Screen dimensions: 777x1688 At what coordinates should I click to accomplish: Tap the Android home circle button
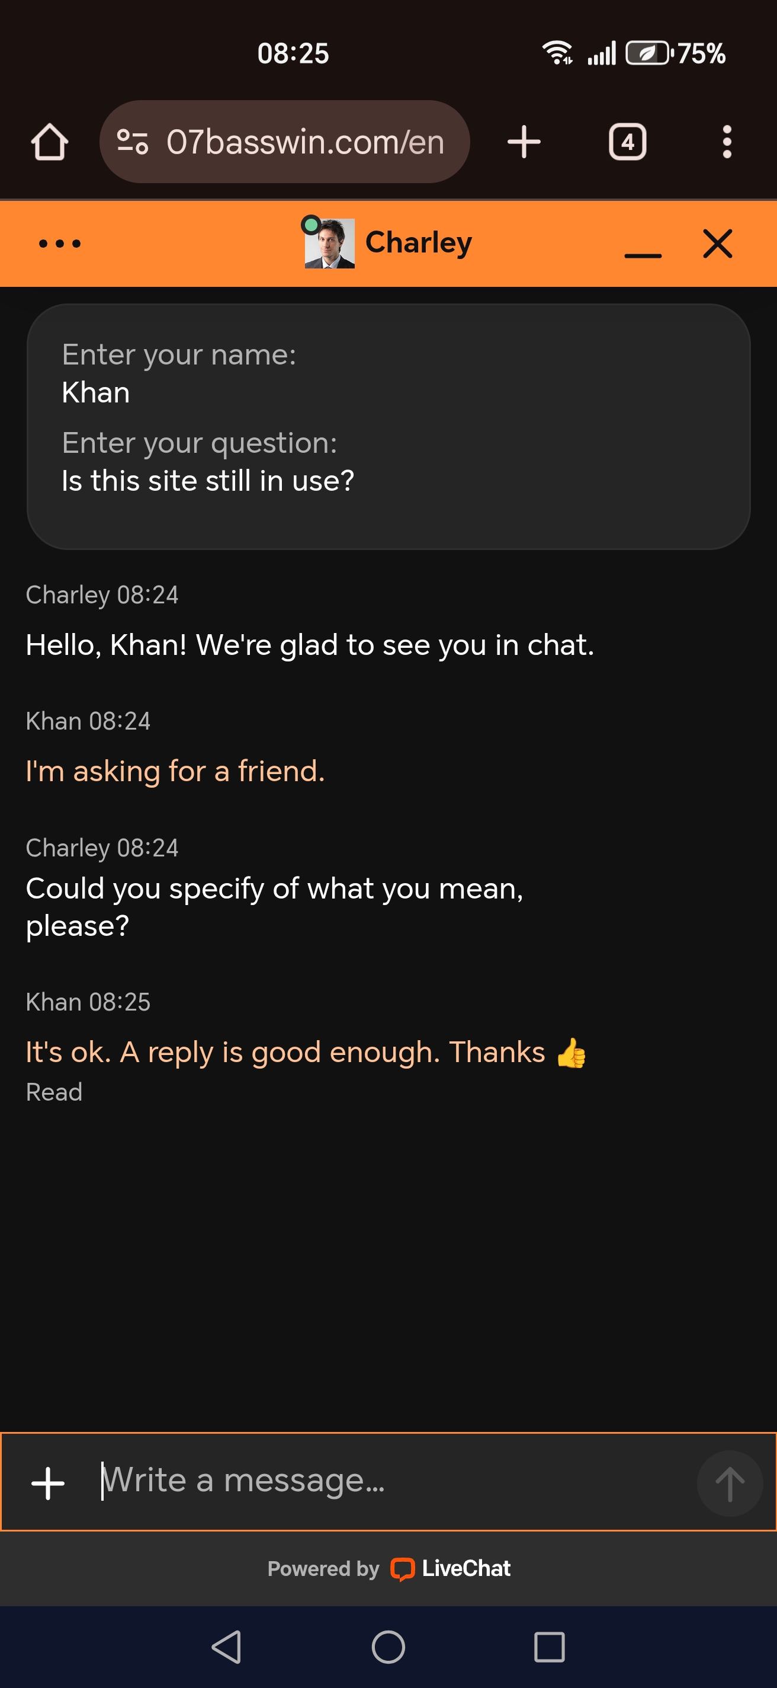pyautogui.click(x=388, y=1647)
